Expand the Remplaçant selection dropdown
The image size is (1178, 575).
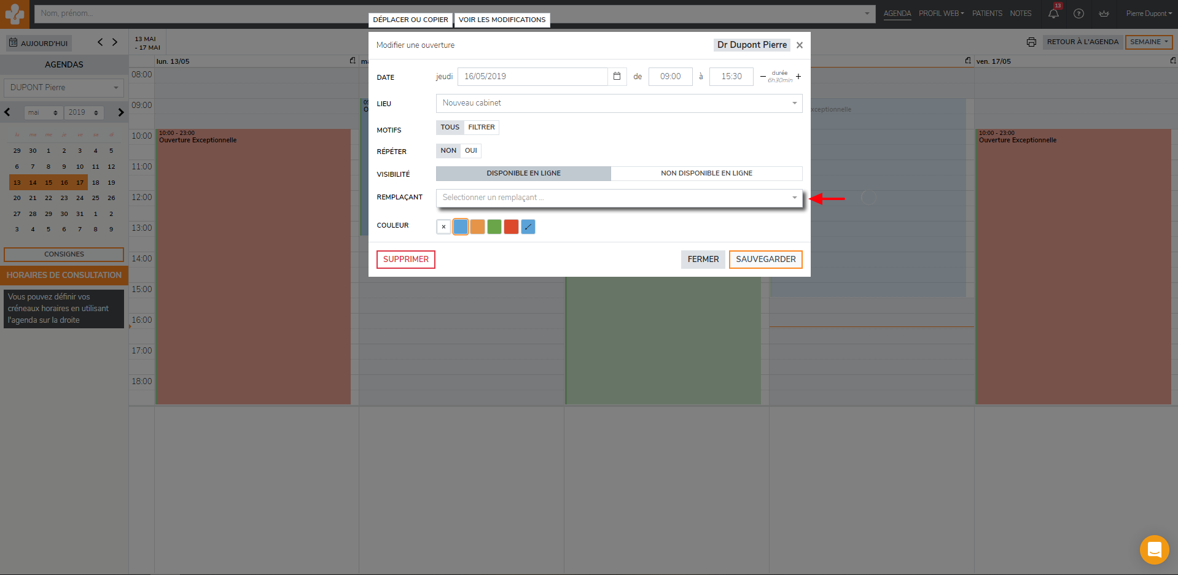click(x=619, y=198)
